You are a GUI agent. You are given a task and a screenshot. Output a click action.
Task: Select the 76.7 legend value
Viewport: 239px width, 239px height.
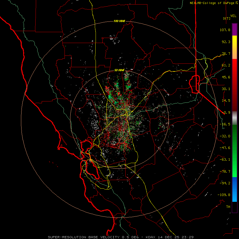click(x=226, y=53)
